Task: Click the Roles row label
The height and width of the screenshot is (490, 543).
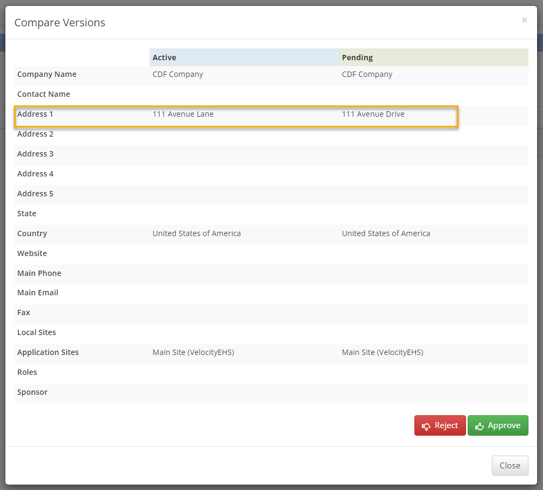Action: click(27, 372)
